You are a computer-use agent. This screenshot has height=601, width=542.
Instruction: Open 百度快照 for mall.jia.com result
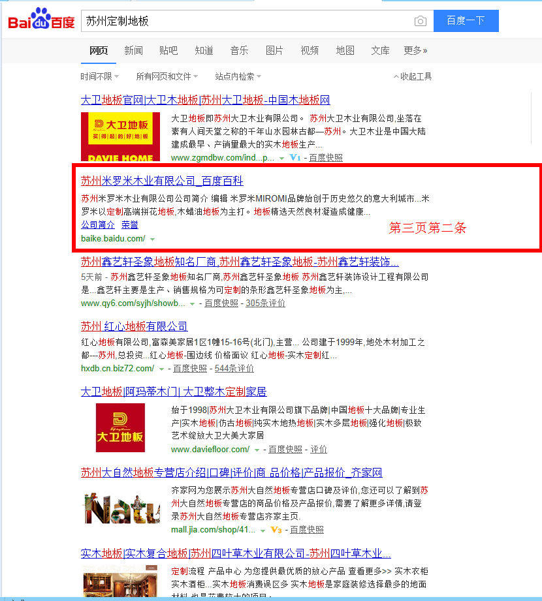pyautogui.click(x=306, y=530)
